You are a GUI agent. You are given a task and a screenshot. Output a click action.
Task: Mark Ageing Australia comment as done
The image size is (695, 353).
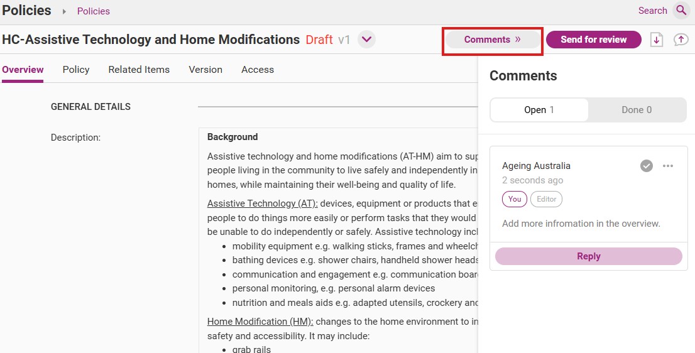[646, 166]
